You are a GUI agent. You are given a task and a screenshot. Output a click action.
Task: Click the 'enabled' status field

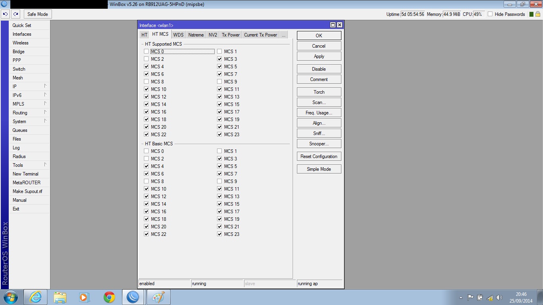(x=164, y=284)
